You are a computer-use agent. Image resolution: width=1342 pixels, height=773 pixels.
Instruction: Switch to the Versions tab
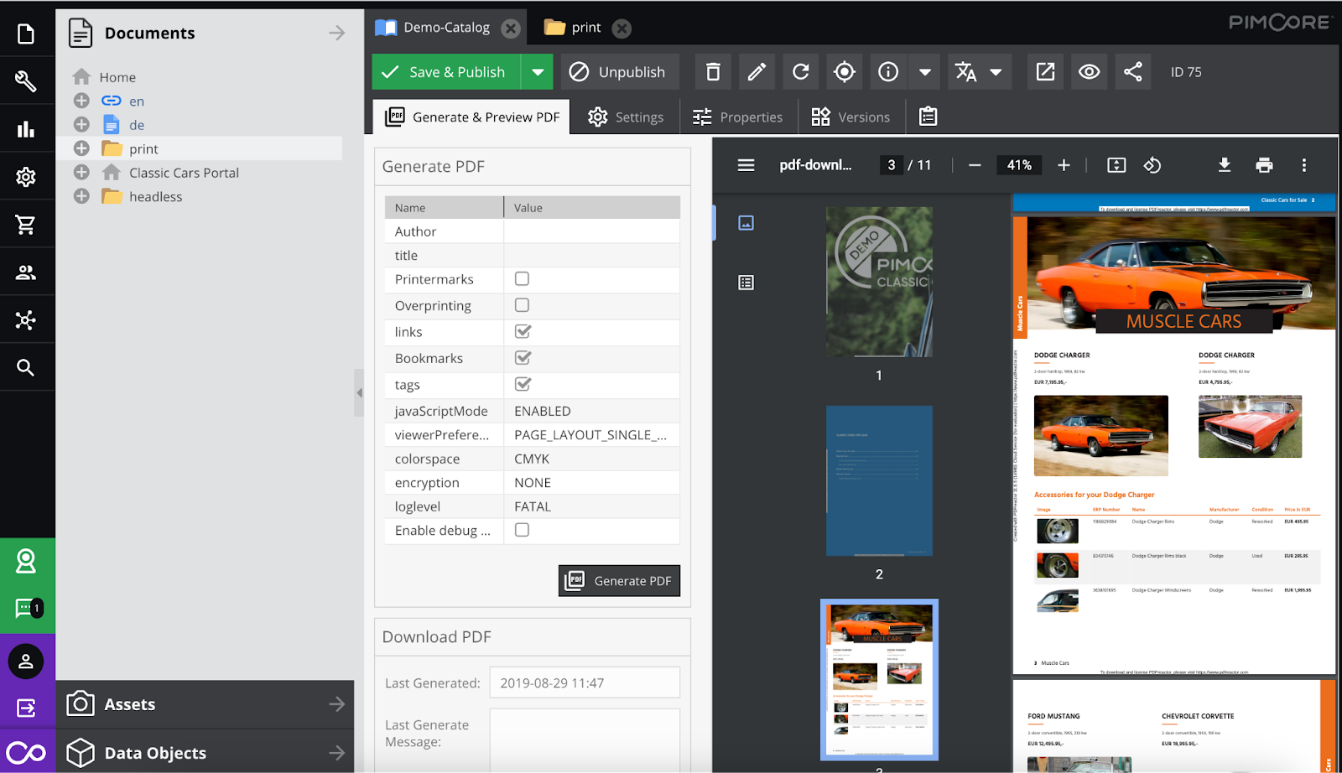click(x=851, y=117)
